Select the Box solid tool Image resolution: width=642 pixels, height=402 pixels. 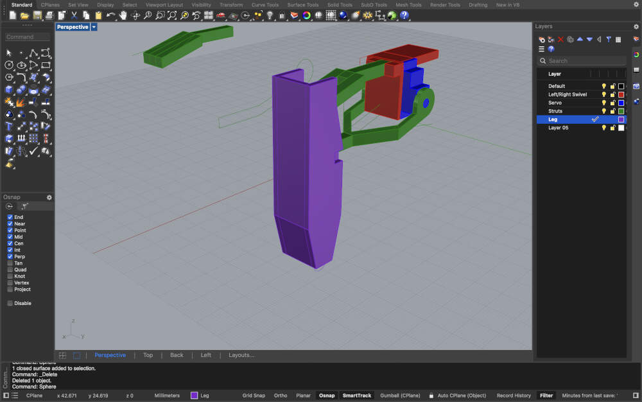pyautogui.click(x=9, y=90)
